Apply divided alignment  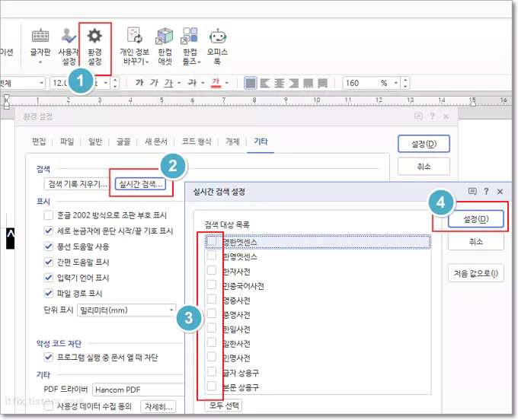[323, 83]
